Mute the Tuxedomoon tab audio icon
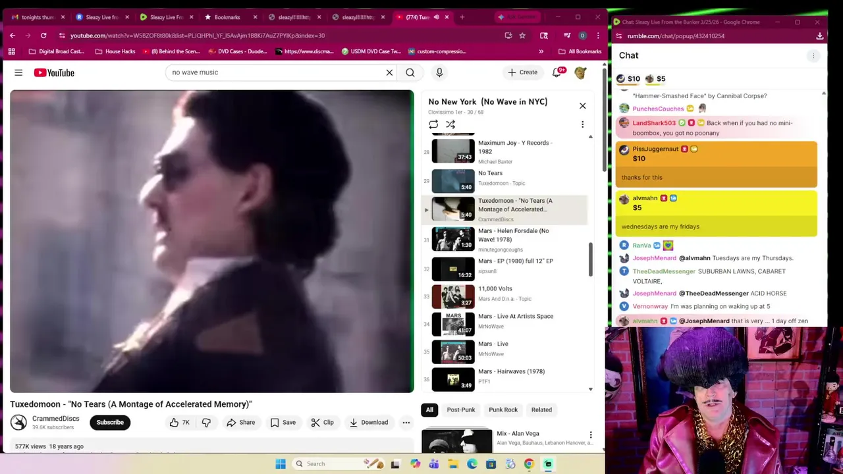 (x=436, y=17)
